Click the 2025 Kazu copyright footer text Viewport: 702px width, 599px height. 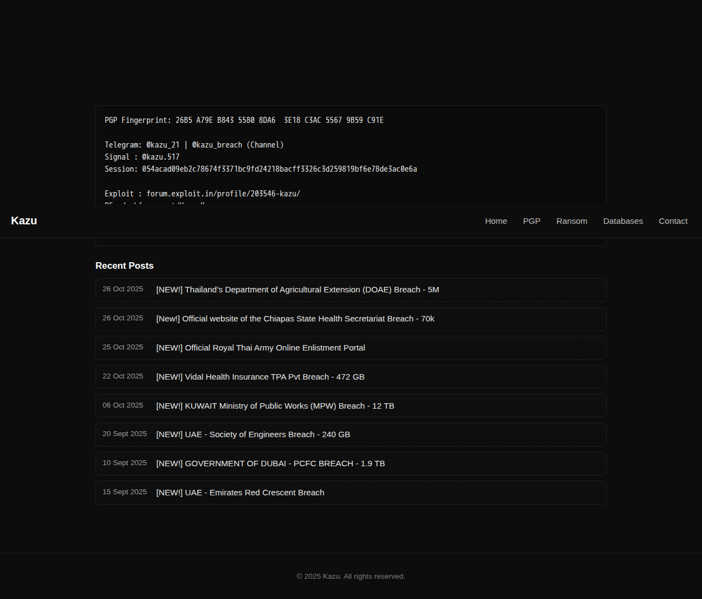point(350,576)
